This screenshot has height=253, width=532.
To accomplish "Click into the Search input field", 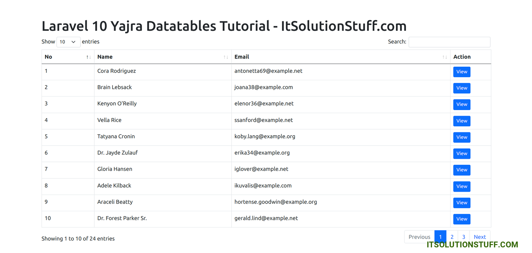I will (449, 42).
